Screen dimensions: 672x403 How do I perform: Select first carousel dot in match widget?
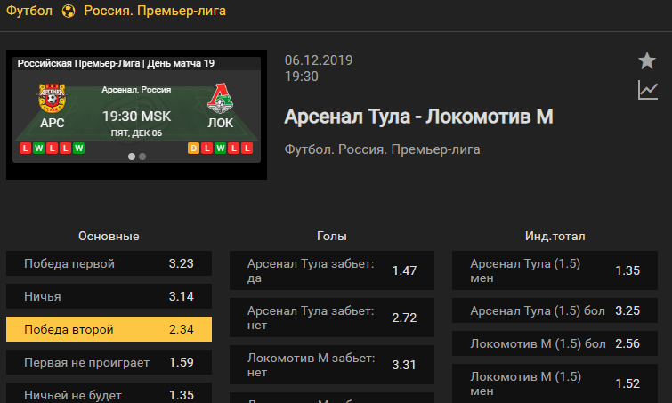[x=132, y=157]
